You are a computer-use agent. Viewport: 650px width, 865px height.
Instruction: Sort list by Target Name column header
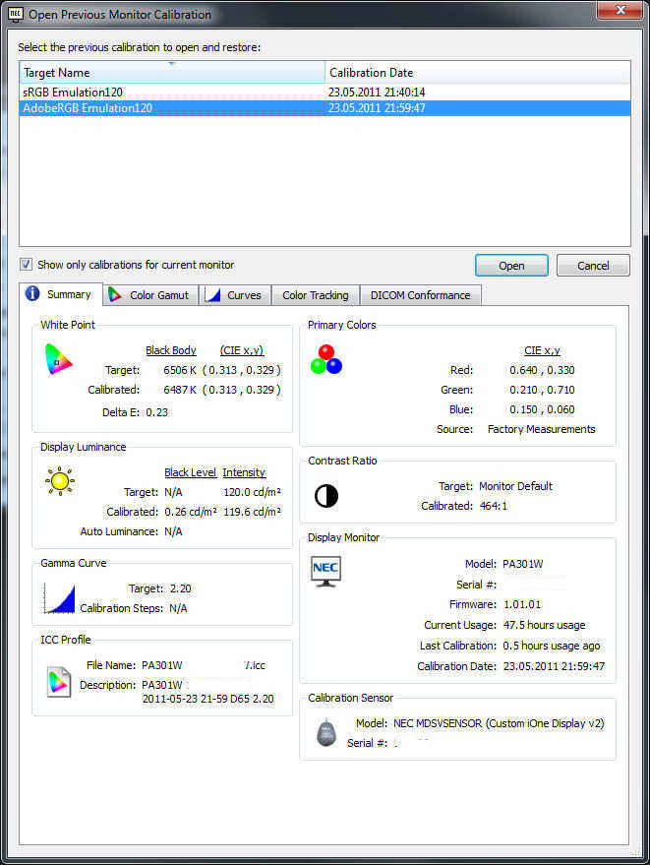(172, 73)
